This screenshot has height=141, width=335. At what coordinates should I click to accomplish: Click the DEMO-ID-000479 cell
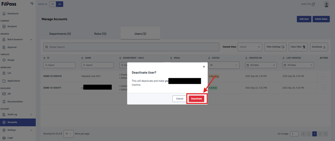pos(52,76)
